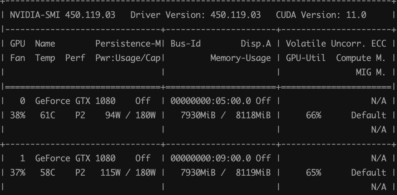
Task: Click the Memory-Usage column header
Action: tap(240, 58)
